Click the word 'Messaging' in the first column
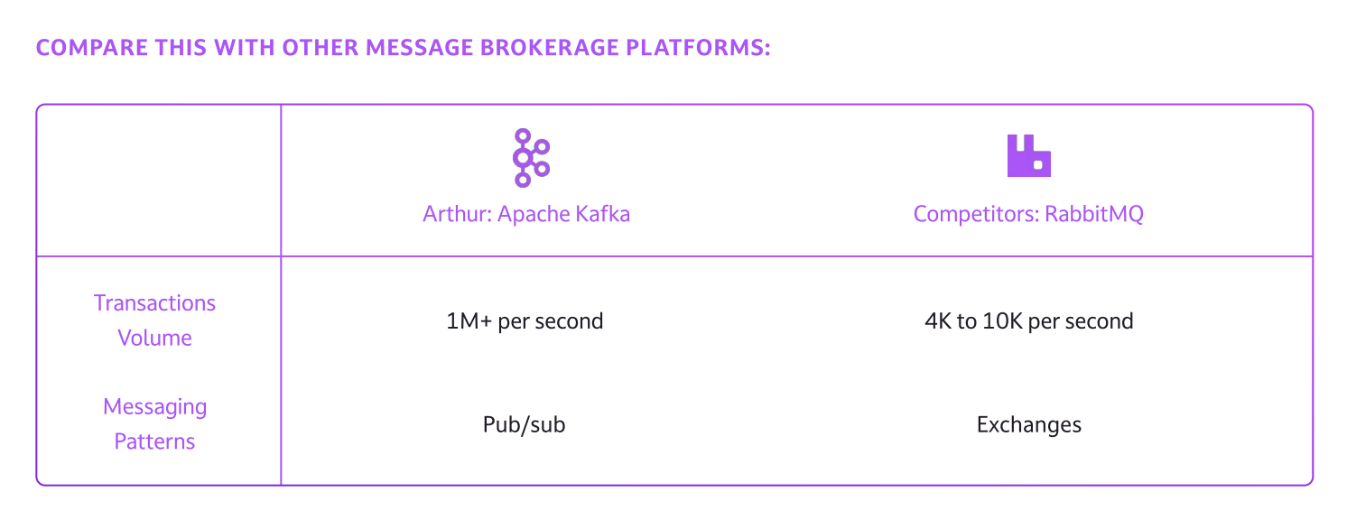The image size is (1347, 520). [x=155, y=407]
